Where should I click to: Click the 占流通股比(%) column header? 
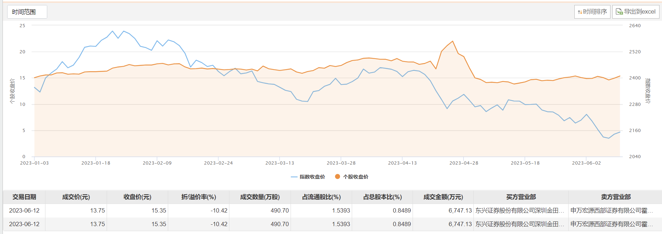[321, 197]
